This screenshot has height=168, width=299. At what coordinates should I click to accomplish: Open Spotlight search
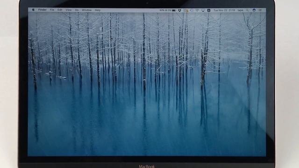click(247, 10)
